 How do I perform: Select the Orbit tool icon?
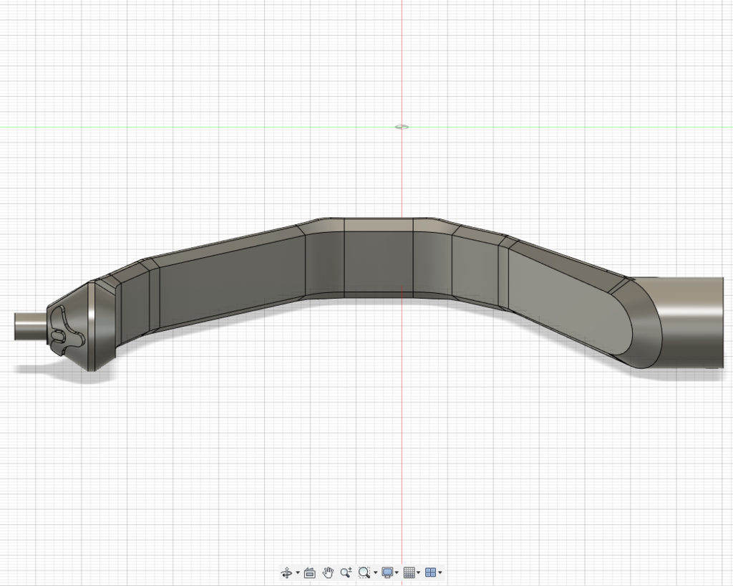pos(286,572)
